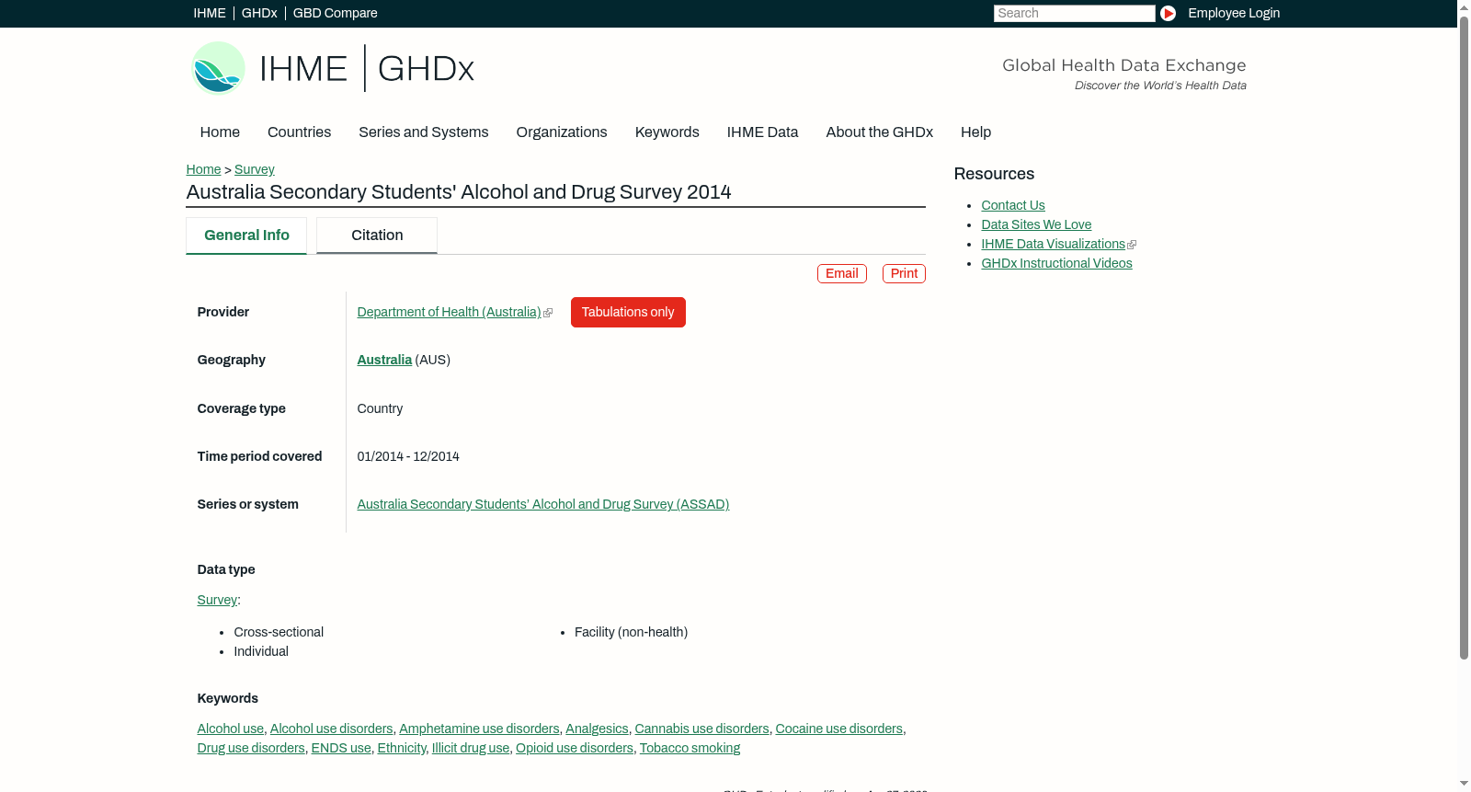Image resolution: width=1471 pixels, height=792 pixels.
Task: Click the Survey breadcrumb link
Action: click(255, 169)
